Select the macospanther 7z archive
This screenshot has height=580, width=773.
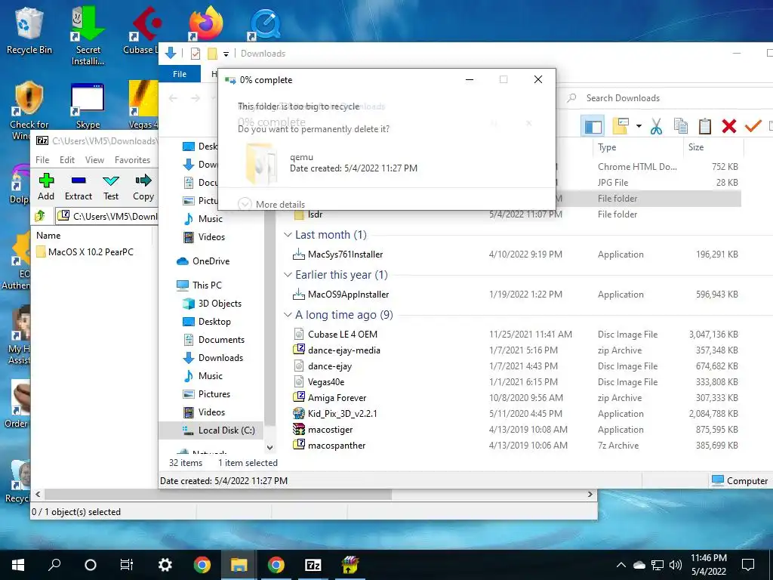[x=336, y=446]
